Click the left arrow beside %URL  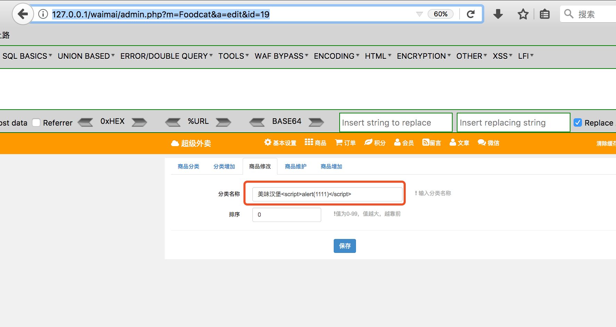pos(173,122)
